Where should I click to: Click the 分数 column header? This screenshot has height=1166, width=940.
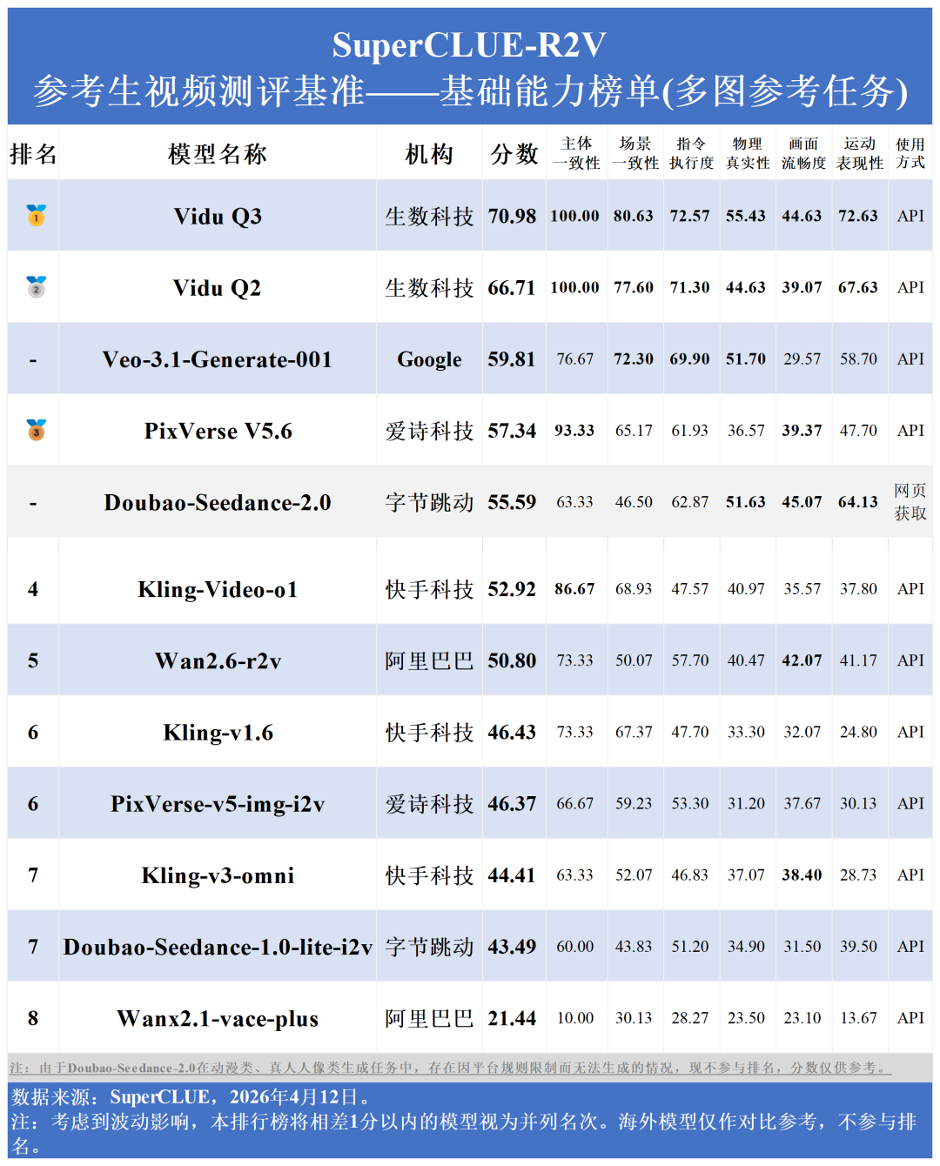pyautogui.click(x=514, y=154)
